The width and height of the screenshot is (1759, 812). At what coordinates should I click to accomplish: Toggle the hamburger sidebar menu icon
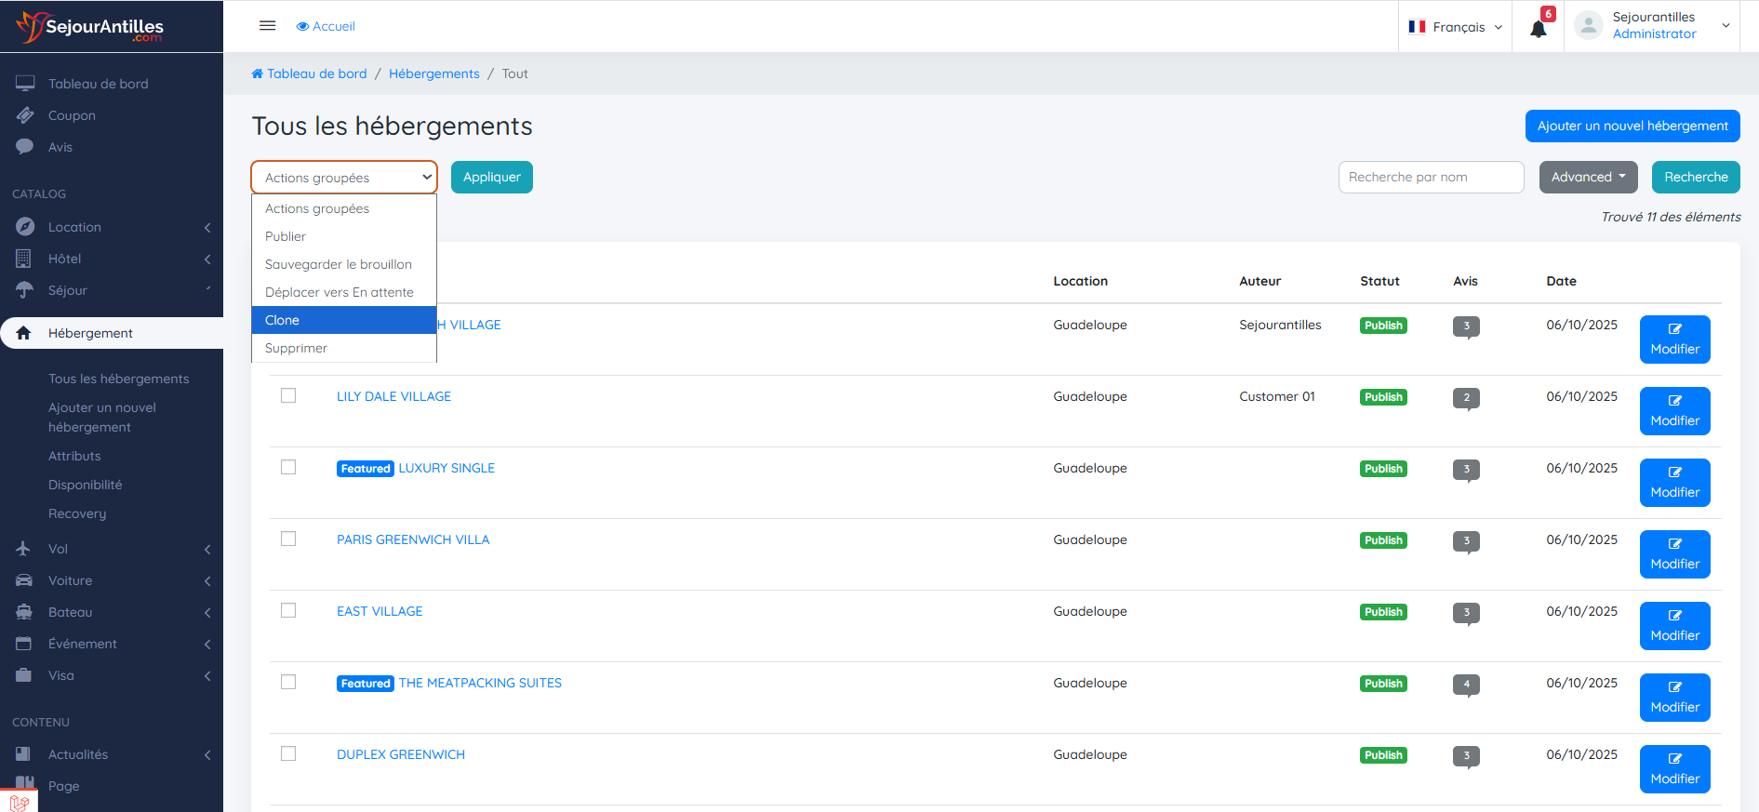click(268, 26)
